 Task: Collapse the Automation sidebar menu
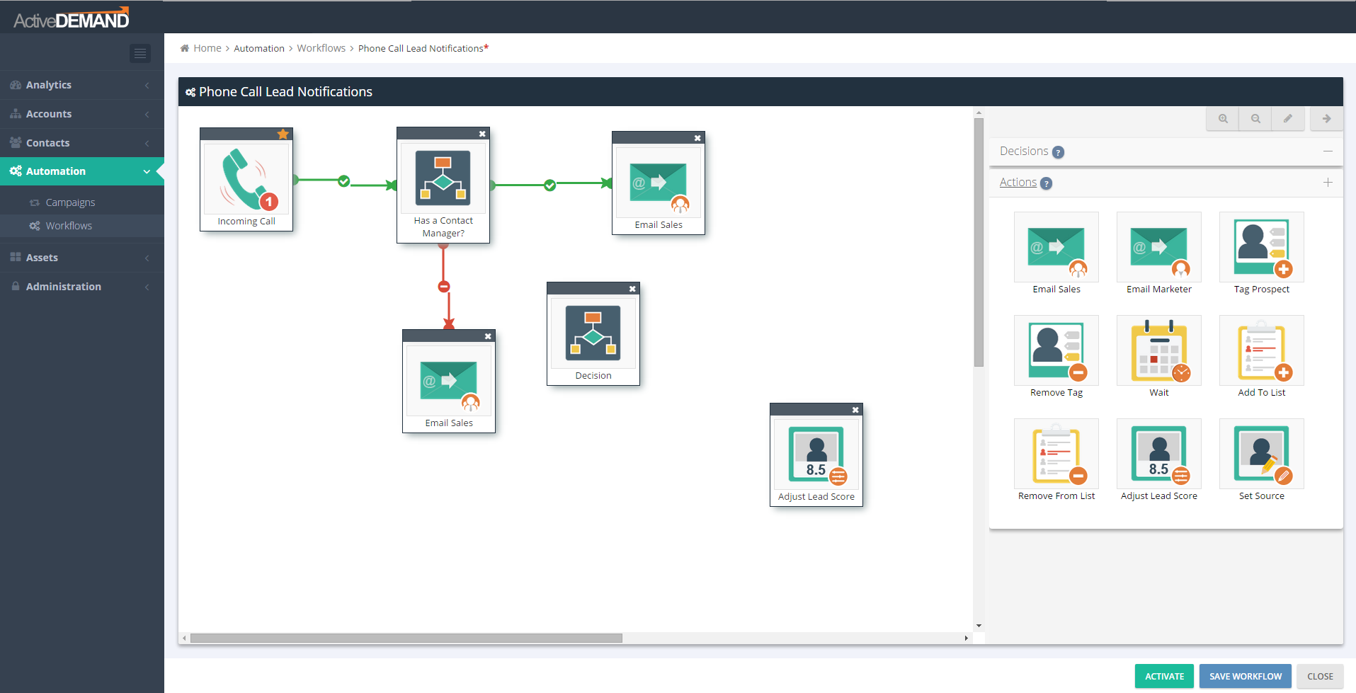coord(82,171)
